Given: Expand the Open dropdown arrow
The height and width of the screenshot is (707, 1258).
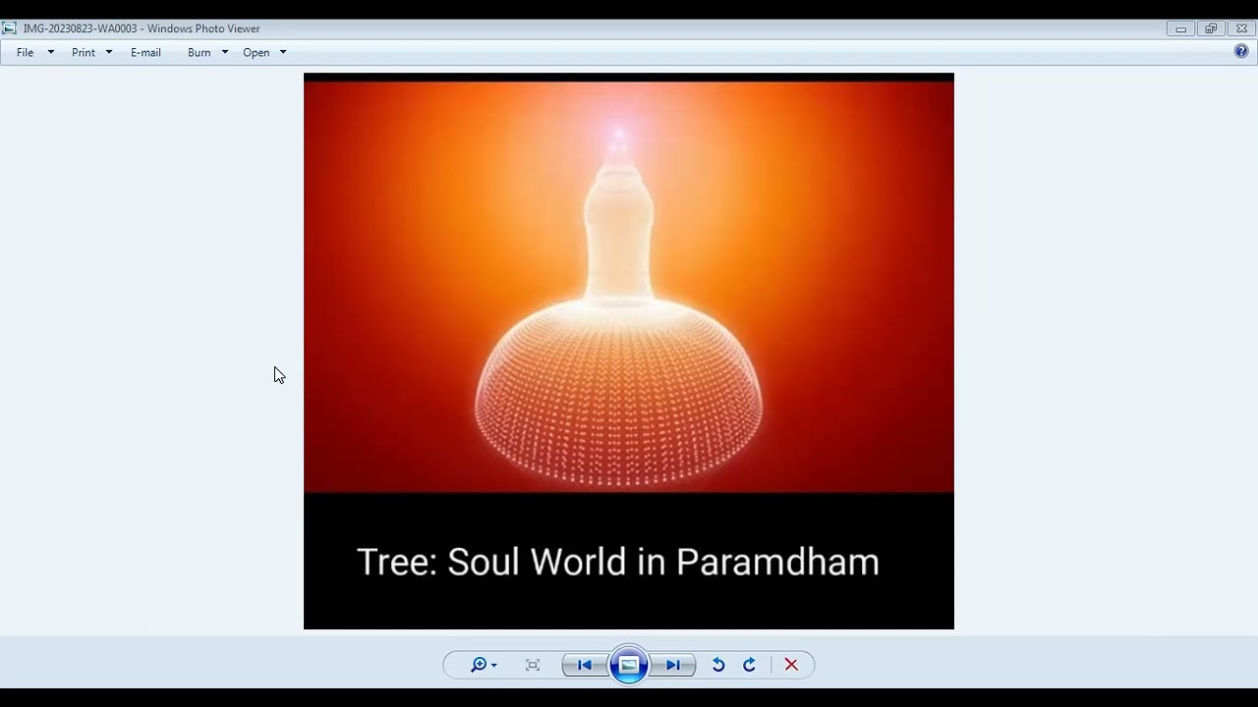Looking at the screenshot, I should point(283,52).
